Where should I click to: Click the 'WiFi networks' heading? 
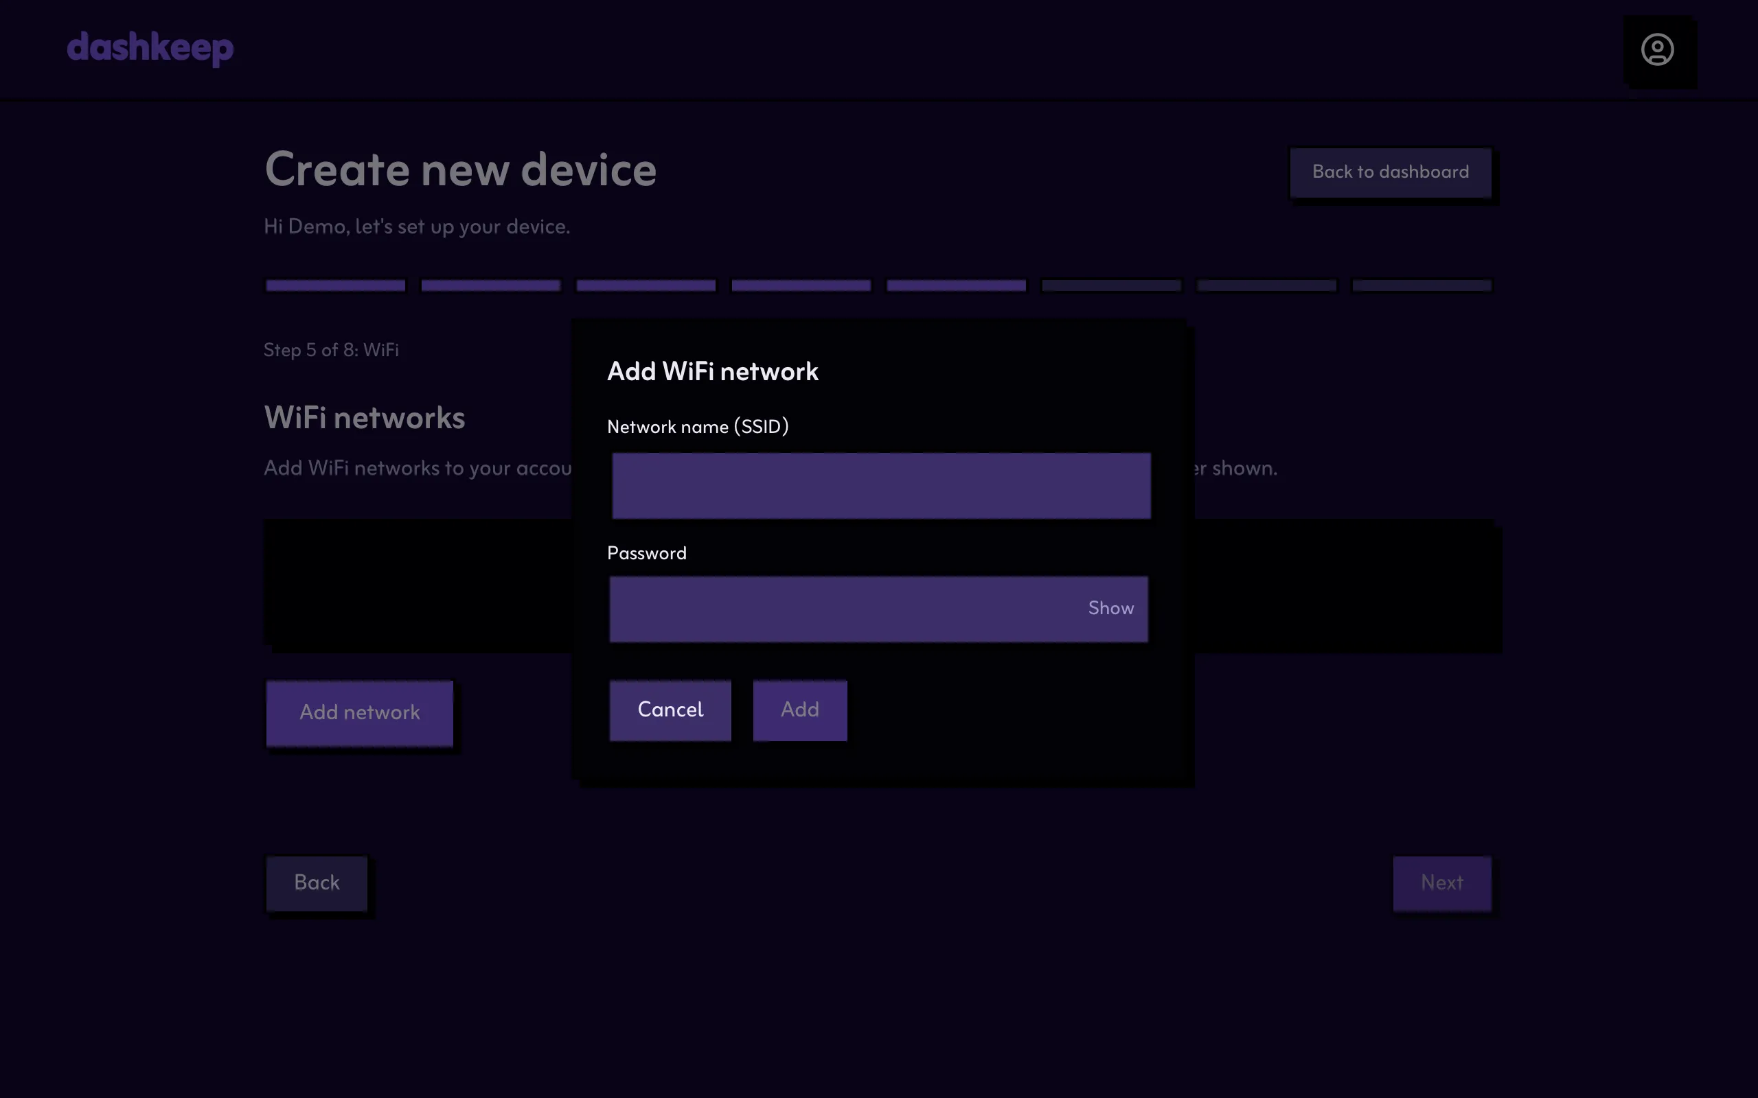click(365, 417)
